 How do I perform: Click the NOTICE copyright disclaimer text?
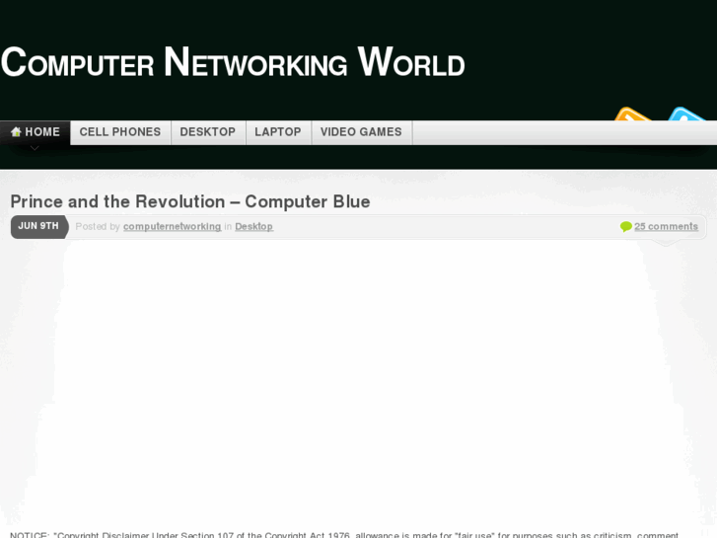(x=344, y=535)
